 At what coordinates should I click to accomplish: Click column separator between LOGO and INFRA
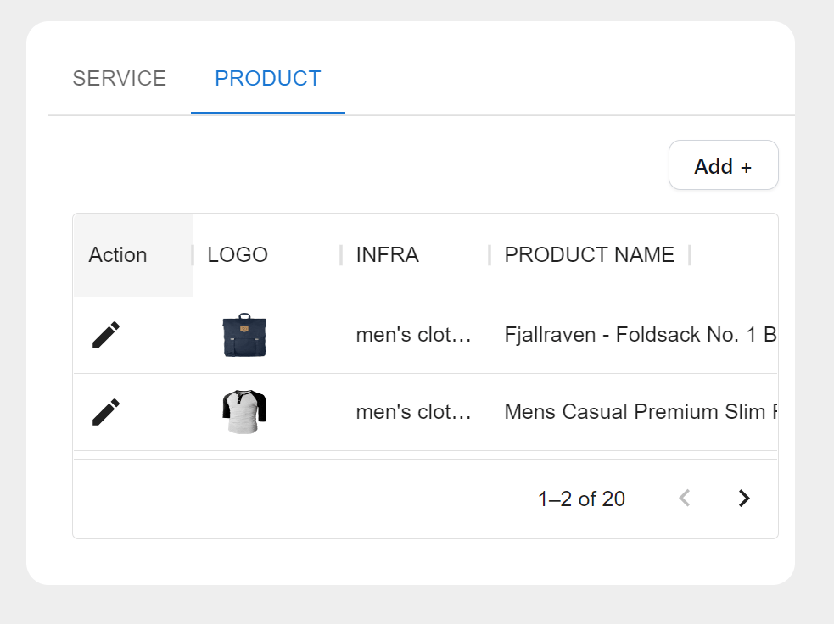pos(341,255)
